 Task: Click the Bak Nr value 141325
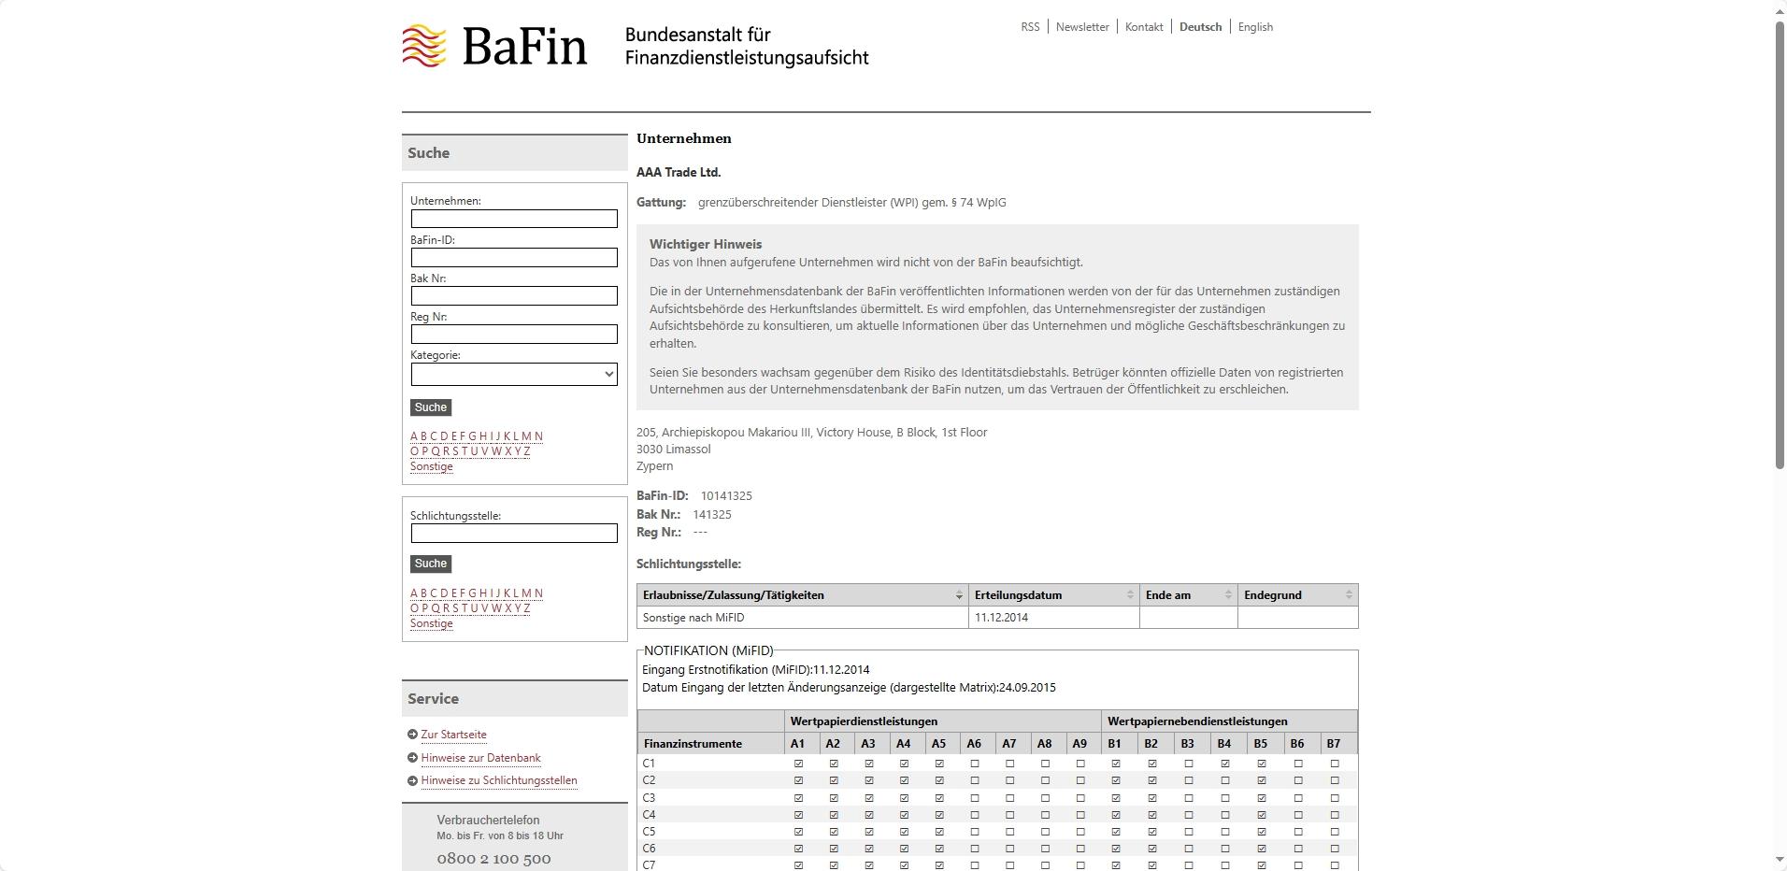(x=712, y=515)
